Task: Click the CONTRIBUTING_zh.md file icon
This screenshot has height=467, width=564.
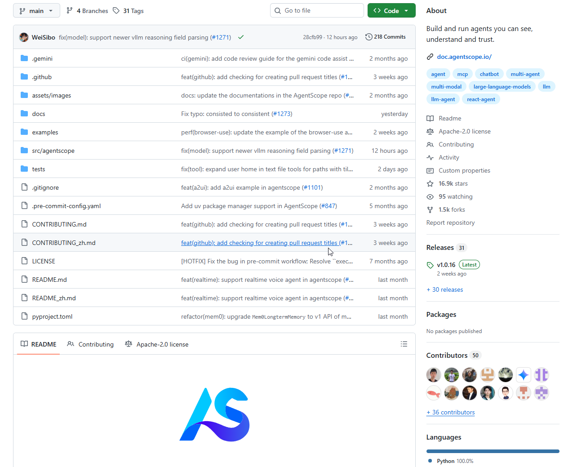Action: click(24, 243)
